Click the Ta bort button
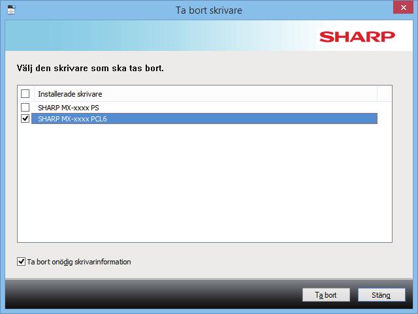418x314 pixels. [x=326, y=295]
